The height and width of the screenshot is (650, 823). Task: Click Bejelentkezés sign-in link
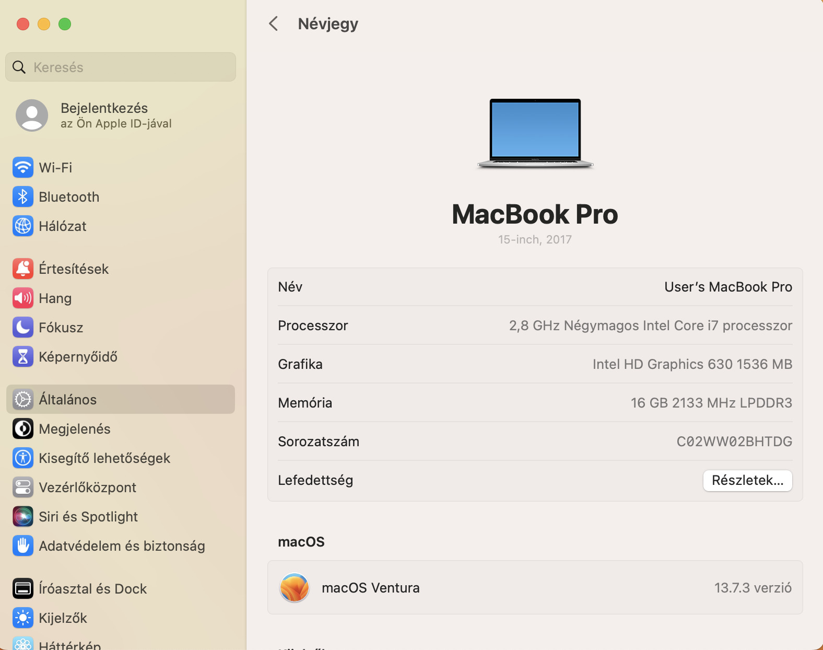[x=104, y=108]
